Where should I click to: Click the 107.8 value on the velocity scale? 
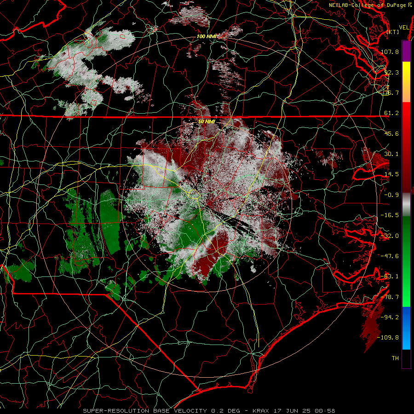click(390, 52)
